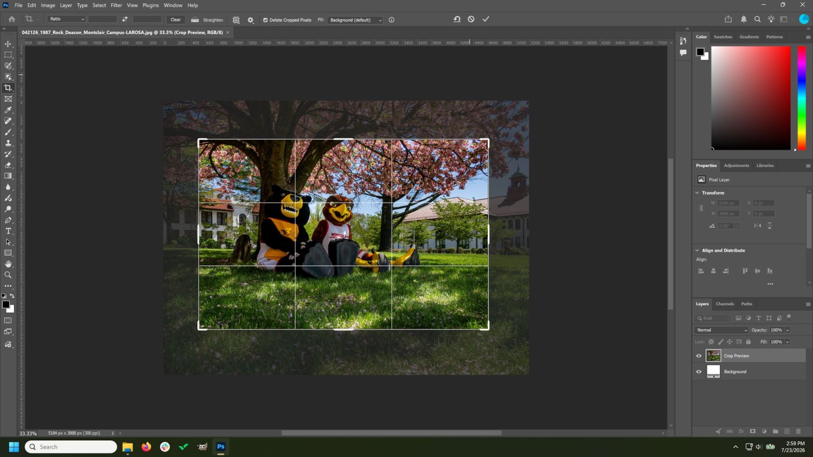Open the Discover lightbulb panel

pyautogui.click(x=771, y=19)
